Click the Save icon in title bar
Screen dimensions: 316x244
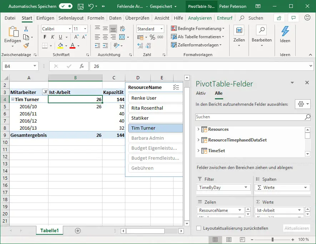[x=81, y=6]
